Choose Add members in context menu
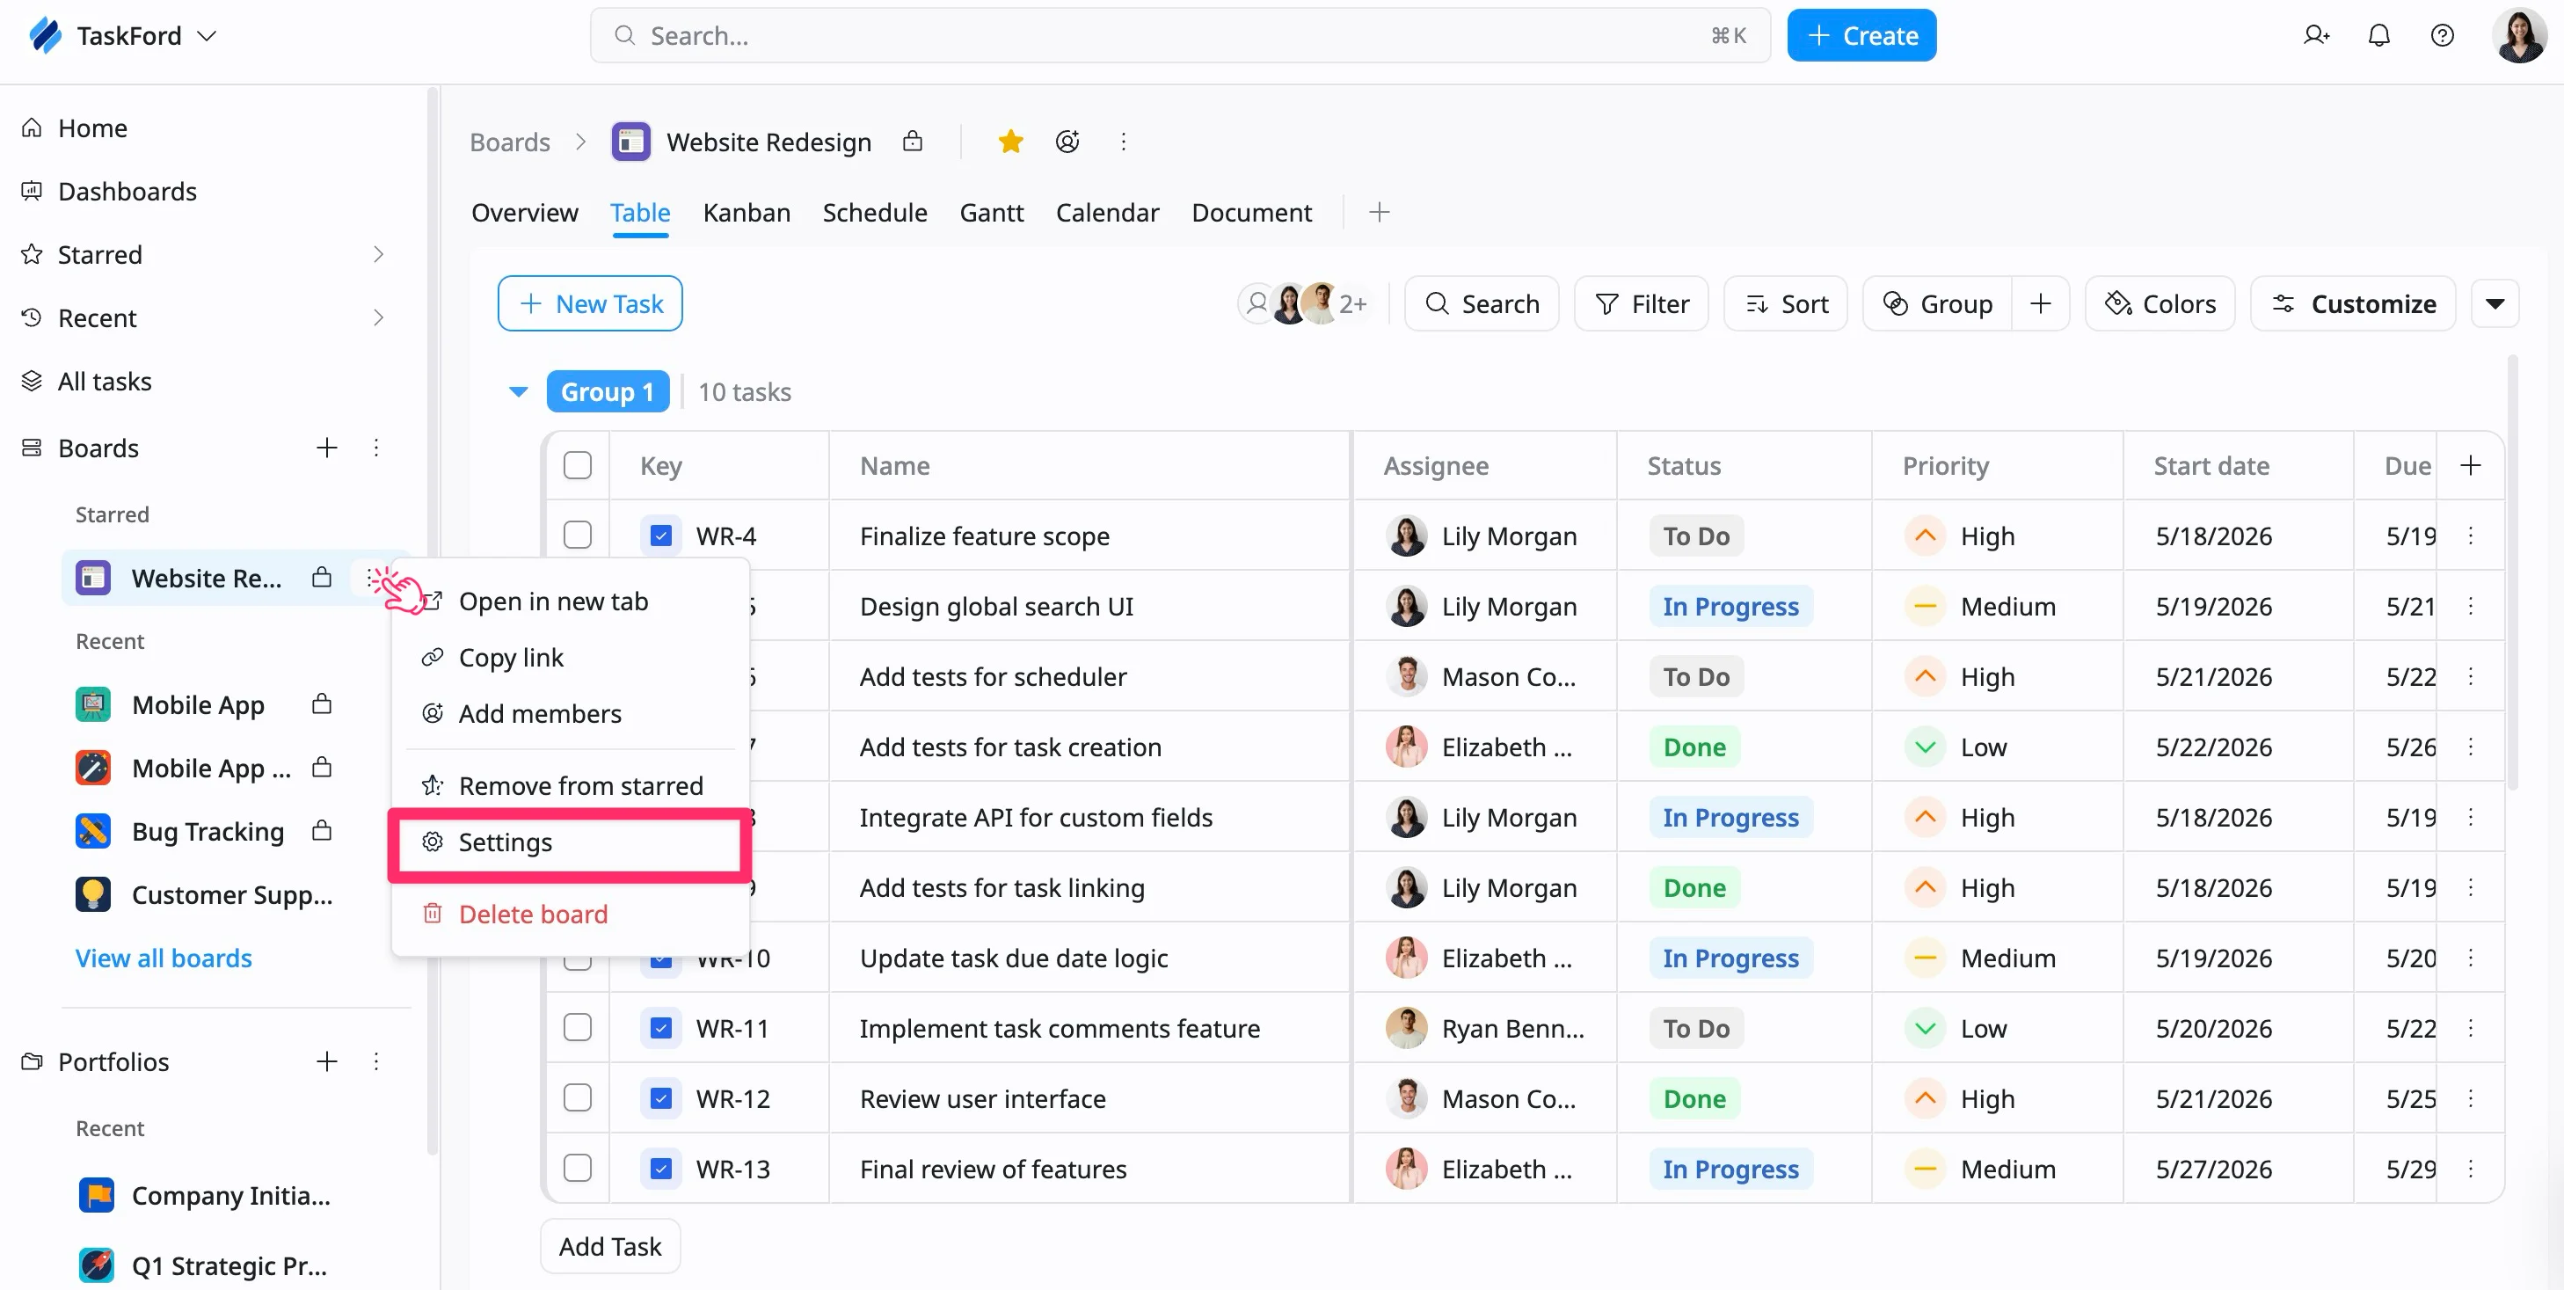2564x1290 pixels. (571, 712)
